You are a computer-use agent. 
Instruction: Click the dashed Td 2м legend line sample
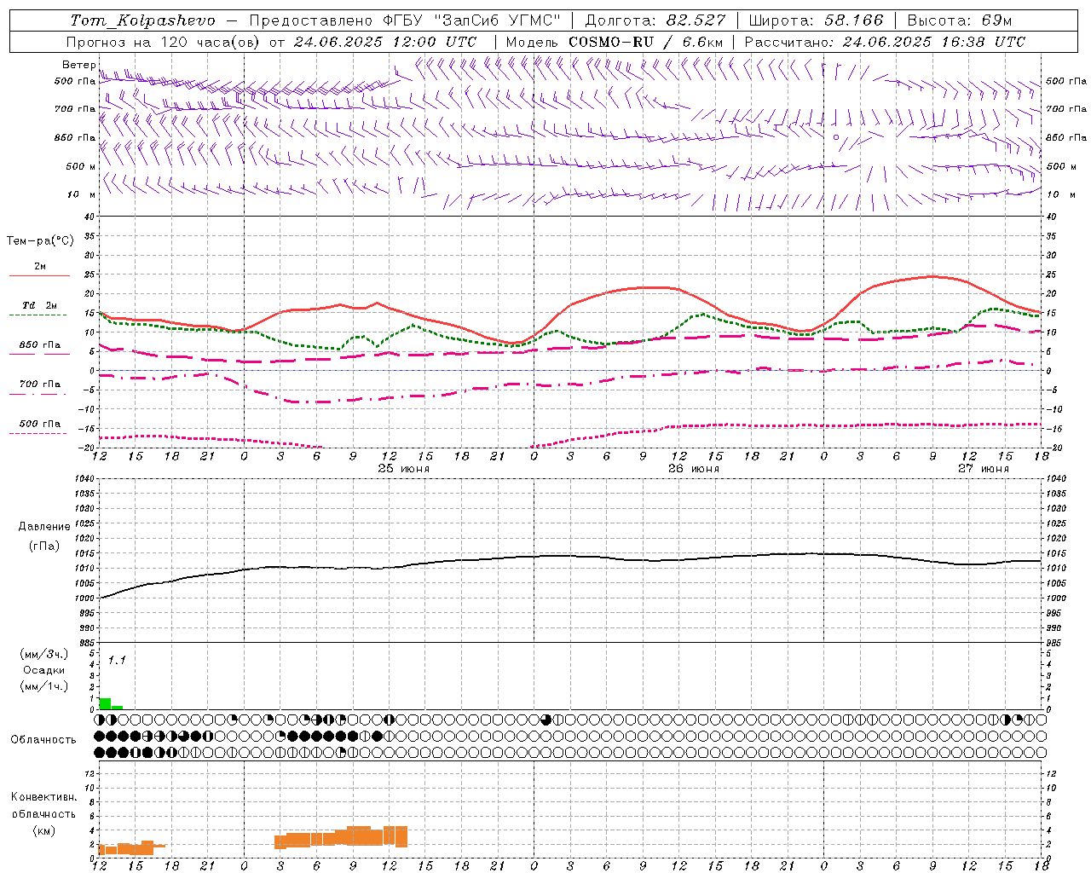(38, 315)
